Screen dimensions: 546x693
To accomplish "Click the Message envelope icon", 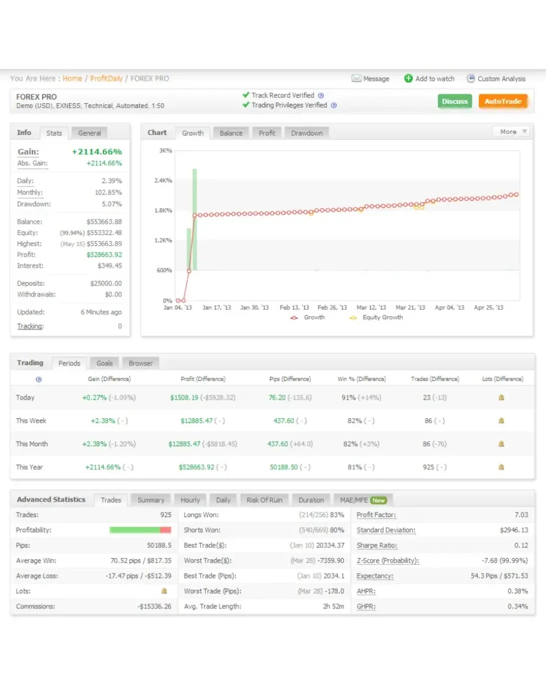I will point(356,79).
